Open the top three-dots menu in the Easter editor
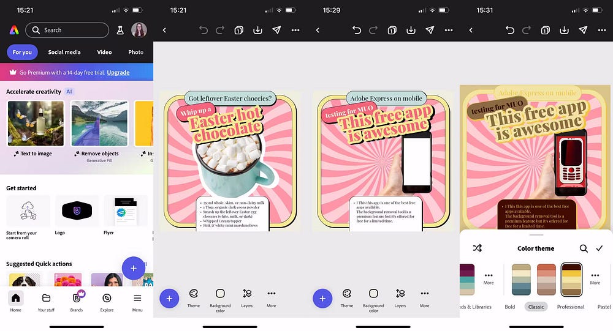The image size is (613, 331). pos(295,30)
